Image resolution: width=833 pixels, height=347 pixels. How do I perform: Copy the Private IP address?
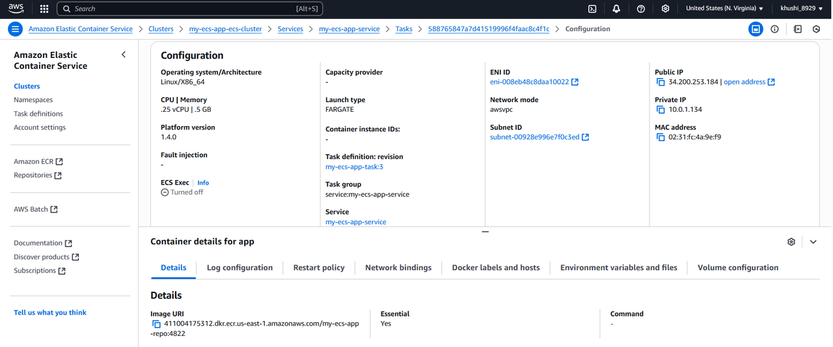(x=661, y=110)
